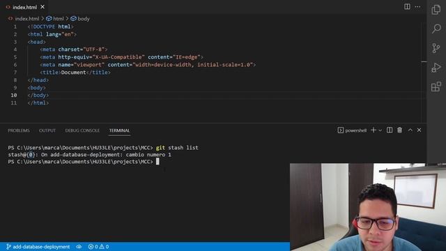446x251 pixels.
Task: Close the index.html editor tab
Action: [43, 7]
